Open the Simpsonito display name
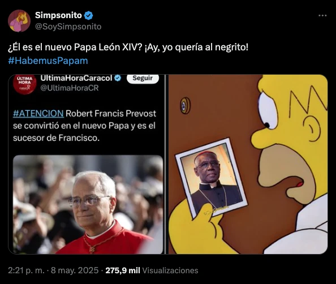Image resolution: width=336 pixels, height=284 pixels. tap(58, 15)
